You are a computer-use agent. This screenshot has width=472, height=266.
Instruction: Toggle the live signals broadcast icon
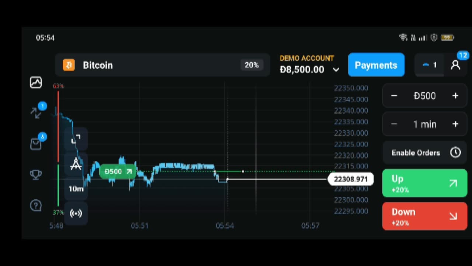point(76,213)
